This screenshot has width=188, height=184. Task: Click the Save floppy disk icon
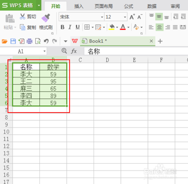[x=13, y=41]
